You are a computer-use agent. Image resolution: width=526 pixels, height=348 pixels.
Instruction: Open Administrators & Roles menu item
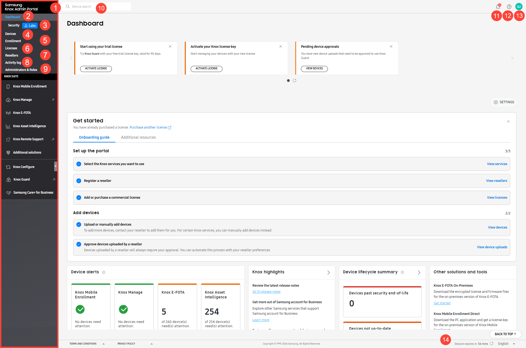pyautogui.click(x=21, y=70)
